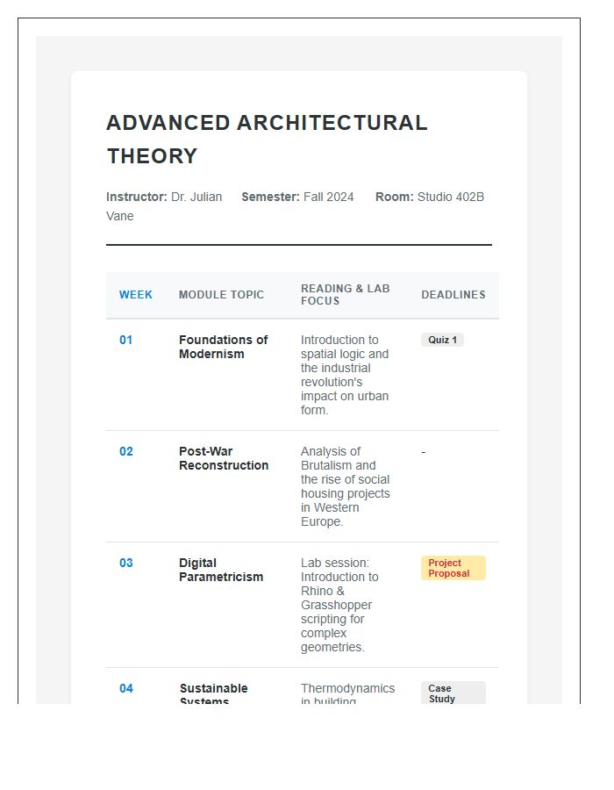
Task: Click the Advanced Architectural Theory title
Action: (267, 139)
